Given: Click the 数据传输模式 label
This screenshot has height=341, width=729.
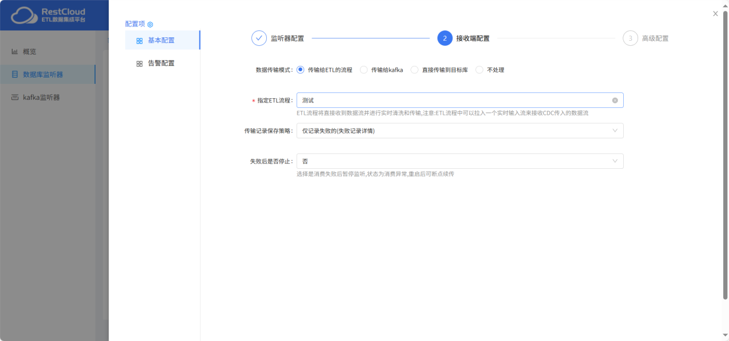Looking at the screenshot, I should [274, 70].
